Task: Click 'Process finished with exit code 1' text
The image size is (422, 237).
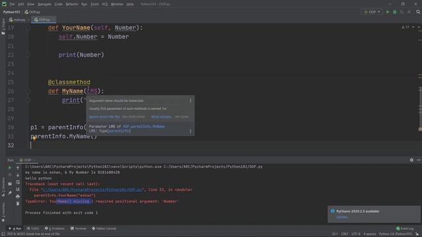Action: coord(61,213)
